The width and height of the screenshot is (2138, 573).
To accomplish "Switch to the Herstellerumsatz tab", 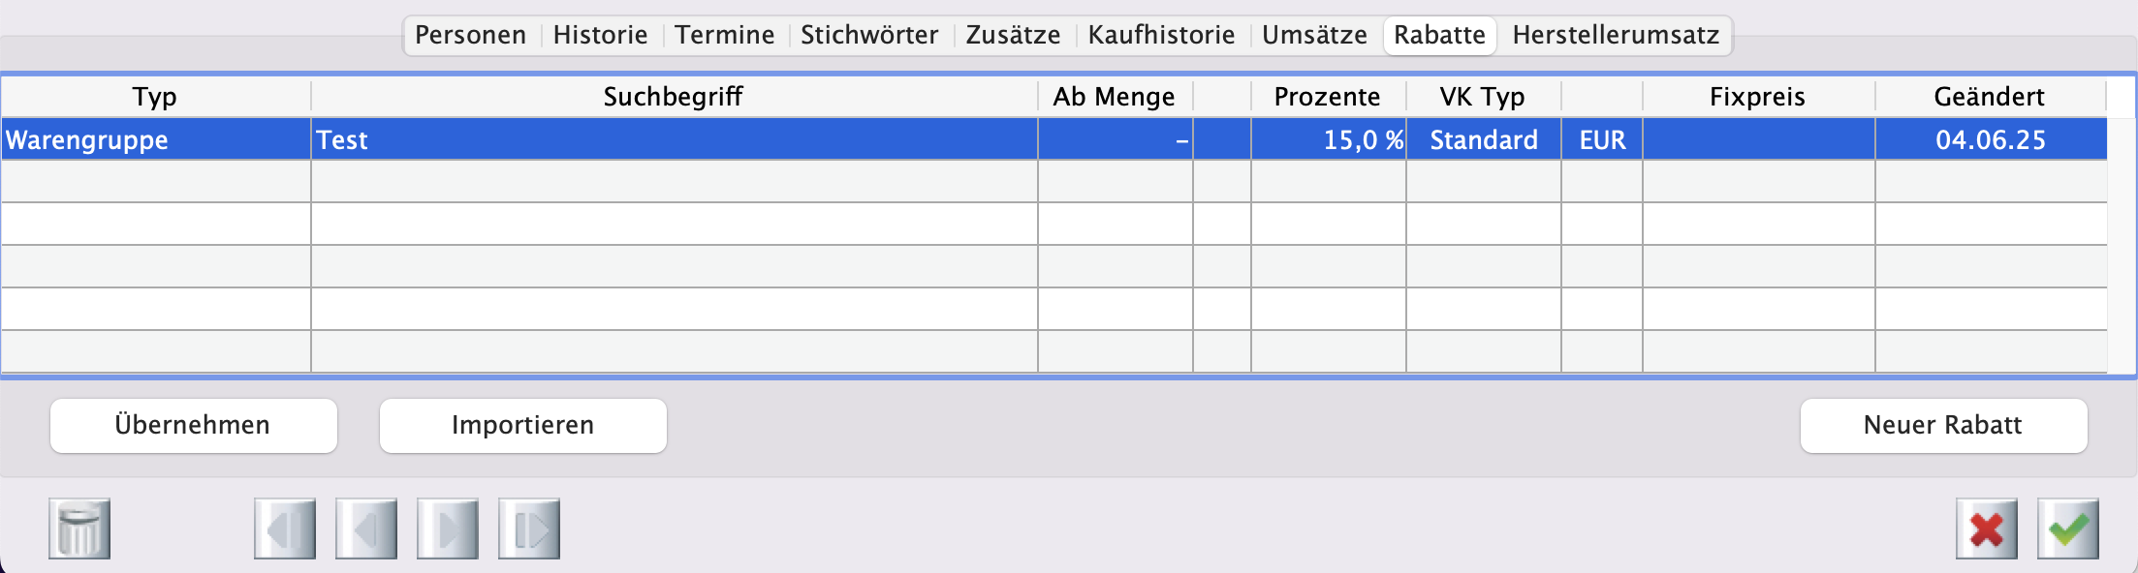I will [1616, 35].
